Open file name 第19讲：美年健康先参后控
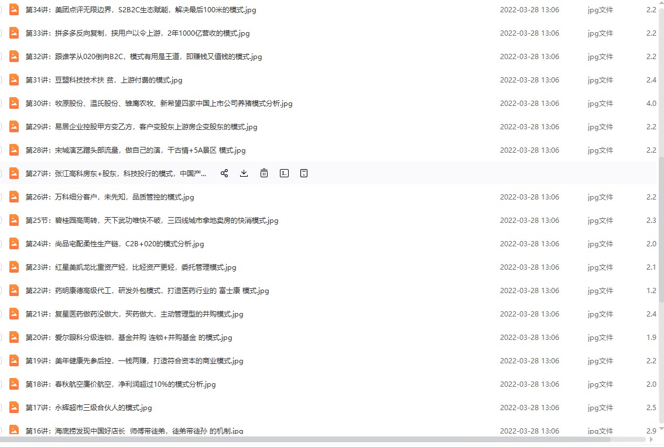 coord(134,361)
